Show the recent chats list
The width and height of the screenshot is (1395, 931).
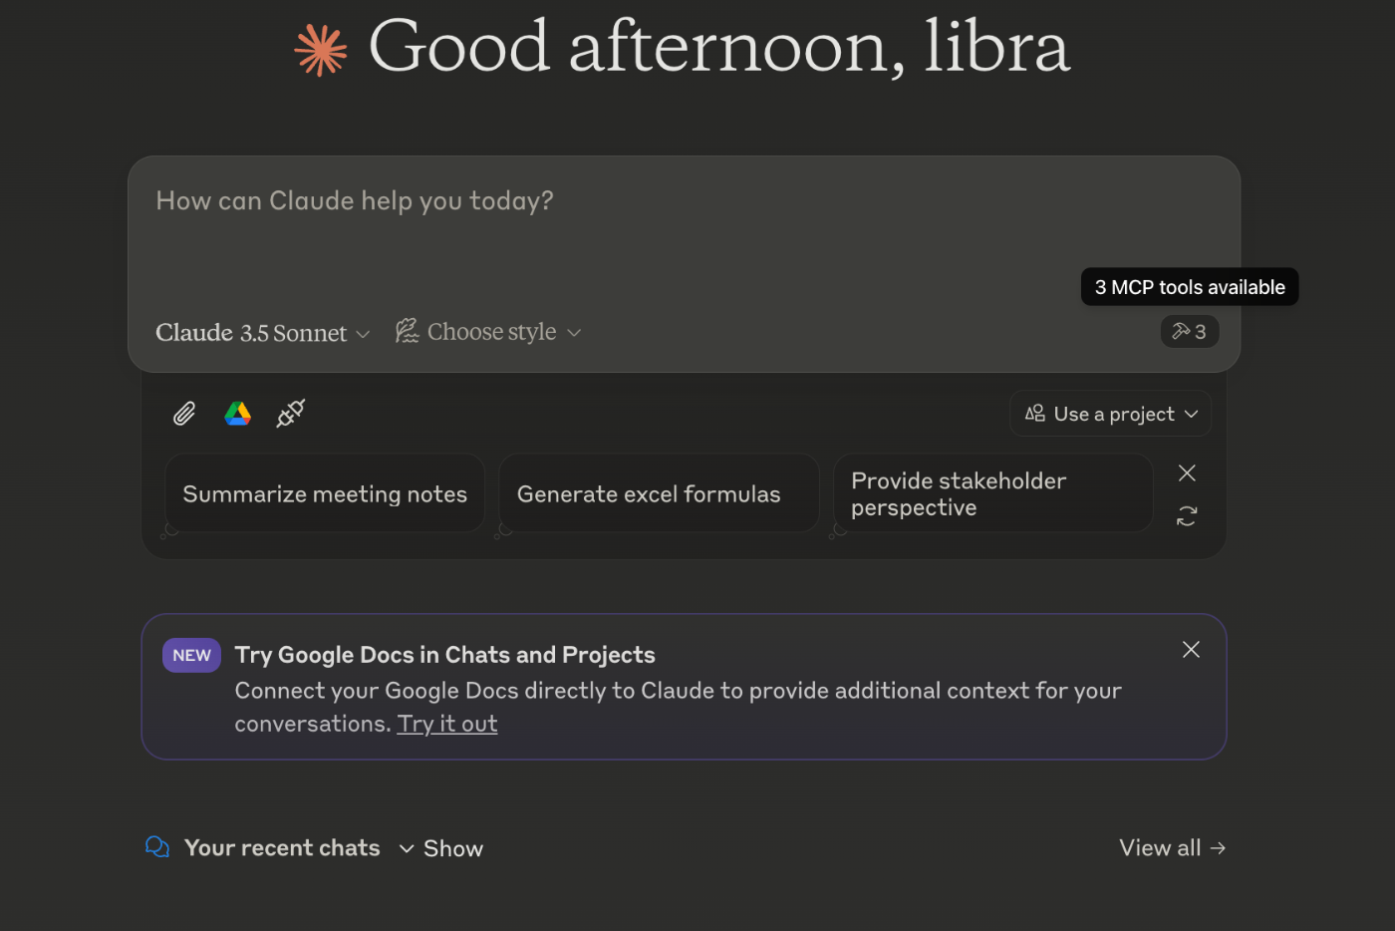441,848
